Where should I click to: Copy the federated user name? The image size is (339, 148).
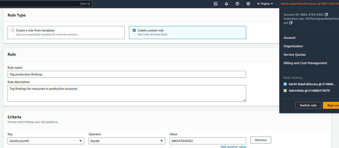[291, 23]
